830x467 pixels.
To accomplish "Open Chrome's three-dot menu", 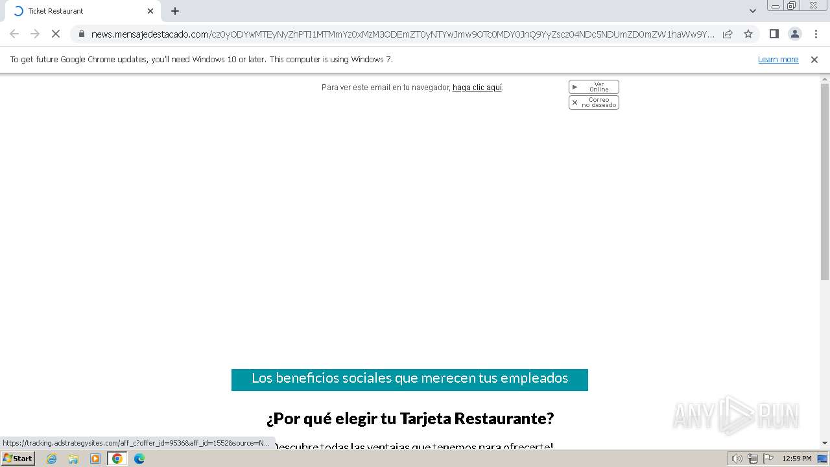I will coord(816,34).
